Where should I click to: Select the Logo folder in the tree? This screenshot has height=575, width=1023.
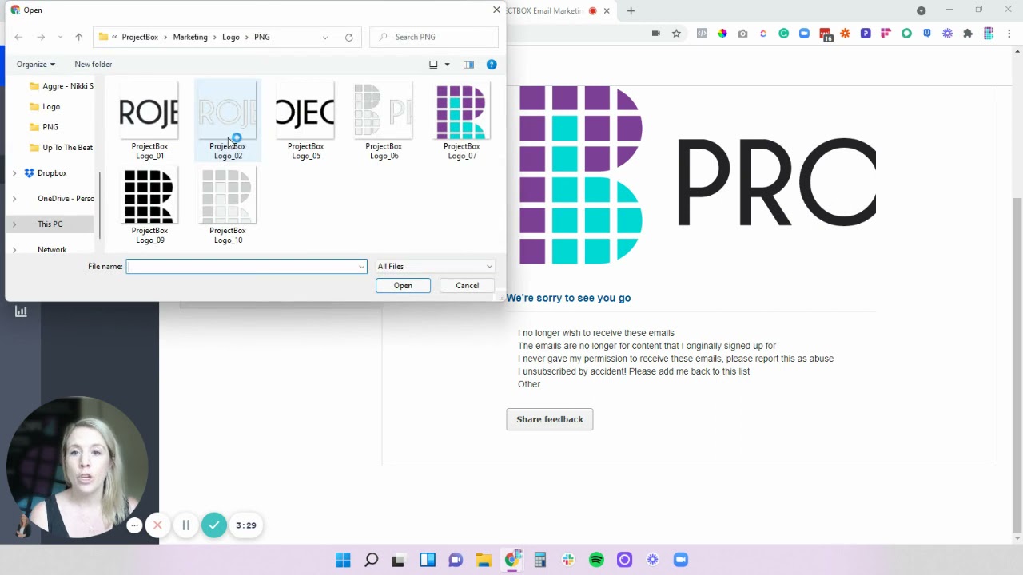[51, 107]
